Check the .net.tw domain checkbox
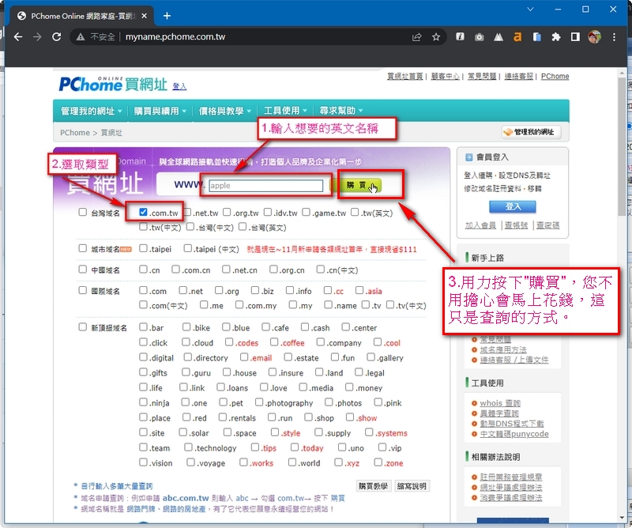 pyautogui.click(x=188, y=213)
